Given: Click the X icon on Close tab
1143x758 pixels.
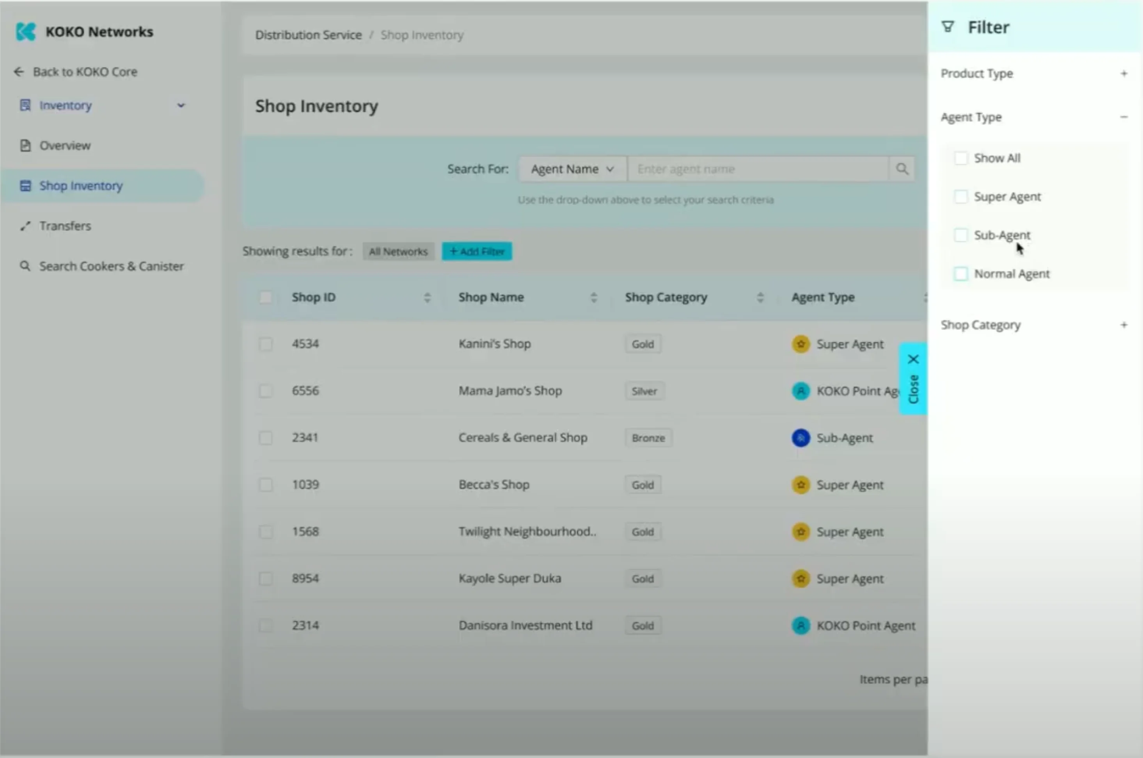Looking at the screenshot, I should (912, 359).
